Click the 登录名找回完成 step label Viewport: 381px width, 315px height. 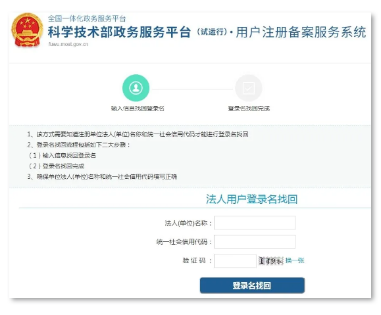point(249,109)
